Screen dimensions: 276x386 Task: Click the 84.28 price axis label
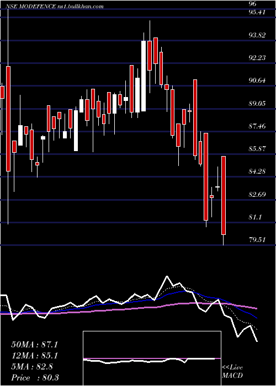[257, 171]
